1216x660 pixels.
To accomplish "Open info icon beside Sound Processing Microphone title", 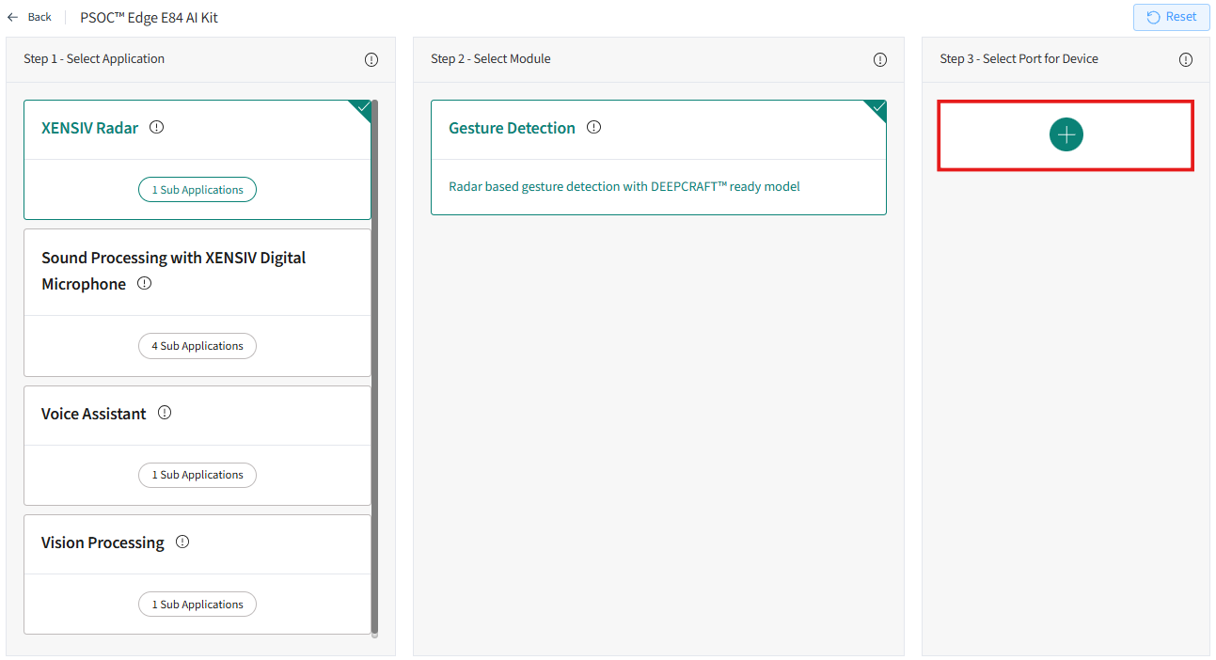I will tap(144, 283).
